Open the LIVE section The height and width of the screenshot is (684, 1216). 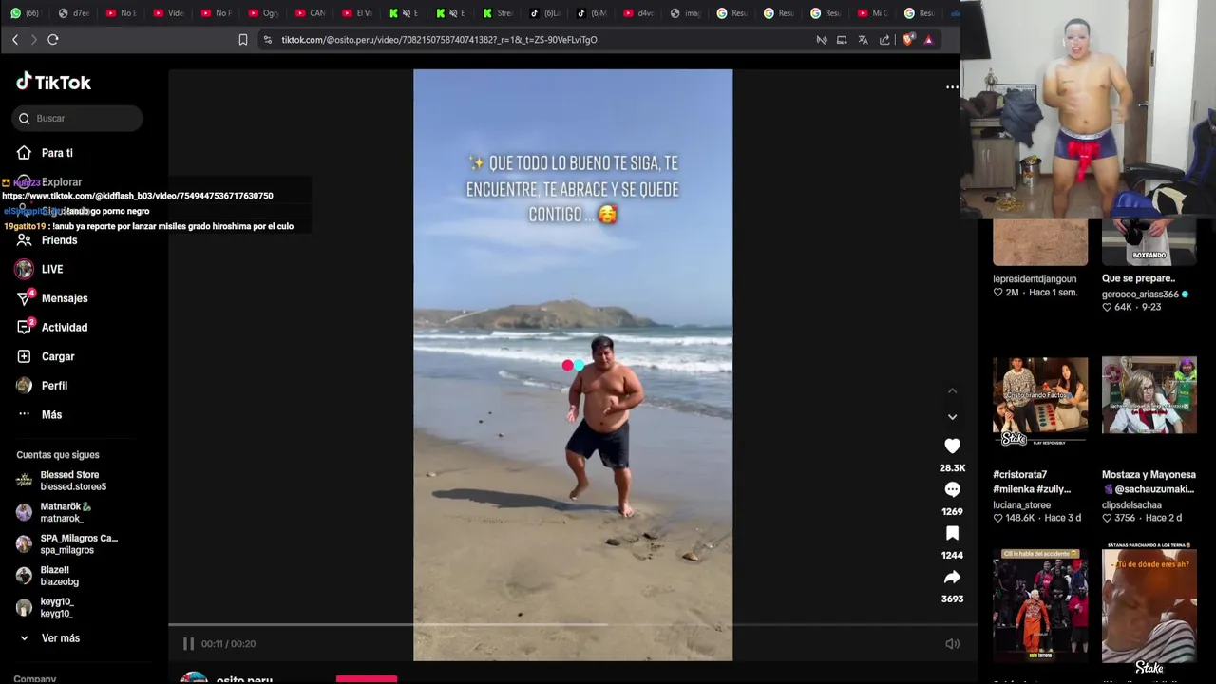click(x=52, y=270)
